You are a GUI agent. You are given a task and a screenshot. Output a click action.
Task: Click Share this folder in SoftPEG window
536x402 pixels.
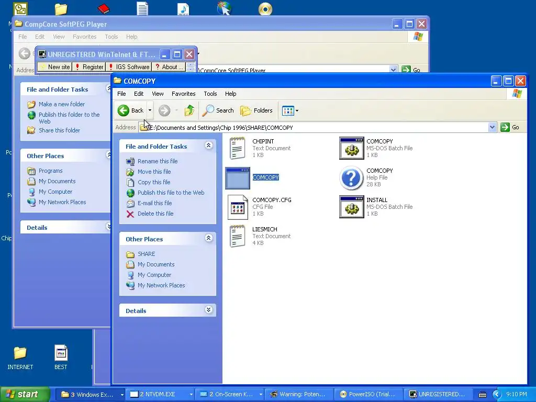click(59, 130)
